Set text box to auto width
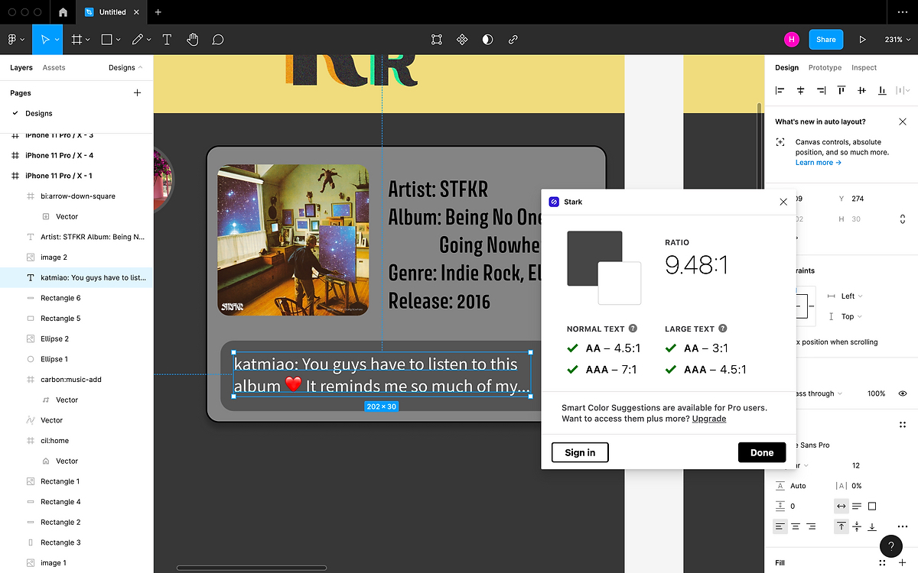The width and height of the screenshot is (918, 573). [x=841, y=506]
